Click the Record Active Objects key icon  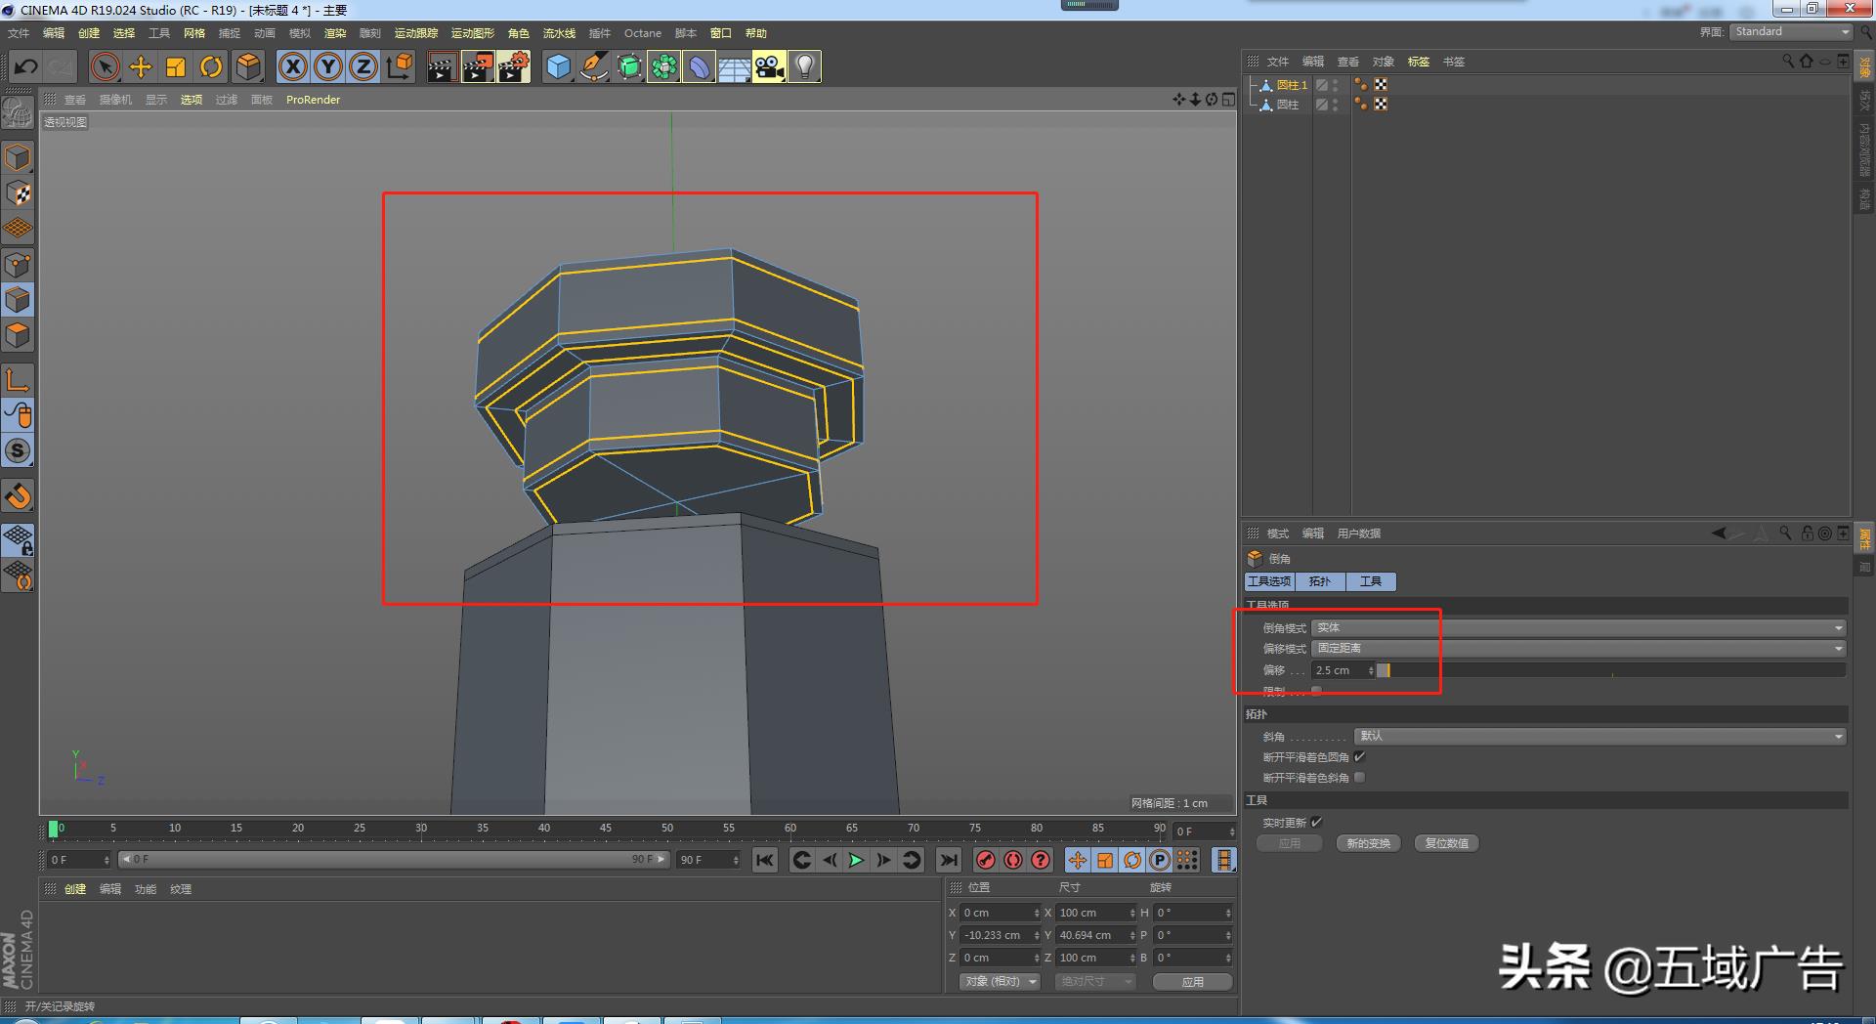click(986, 860)
